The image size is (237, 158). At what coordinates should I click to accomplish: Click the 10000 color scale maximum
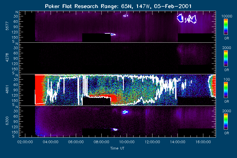click(x=227, y=16)
